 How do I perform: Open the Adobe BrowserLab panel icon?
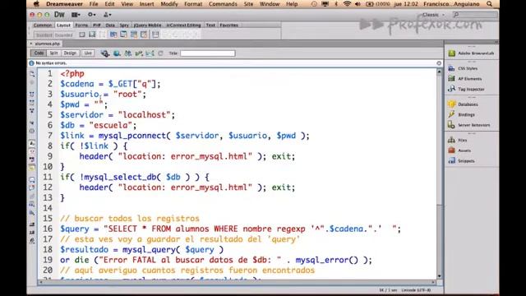(451, 53)
